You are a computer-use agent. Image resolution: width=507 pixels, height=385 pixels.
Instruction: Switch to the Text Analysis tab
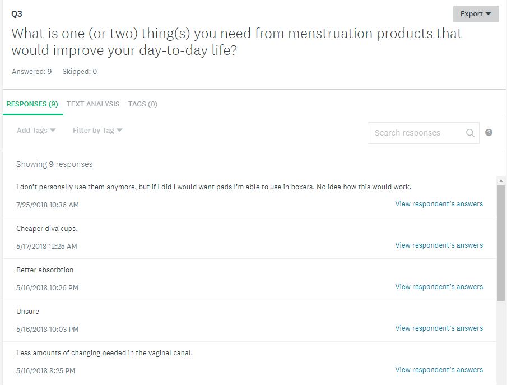pos(93,104)
